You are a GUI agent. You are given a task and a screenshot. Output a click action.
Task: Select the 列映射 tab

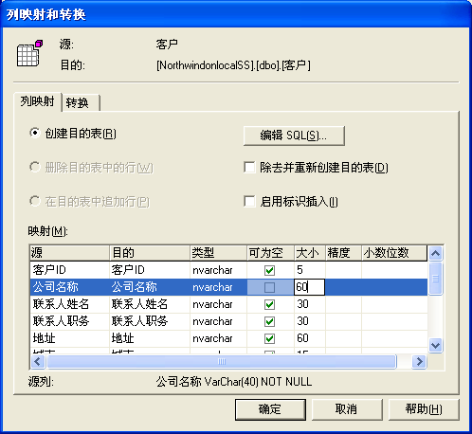[38, 101]
